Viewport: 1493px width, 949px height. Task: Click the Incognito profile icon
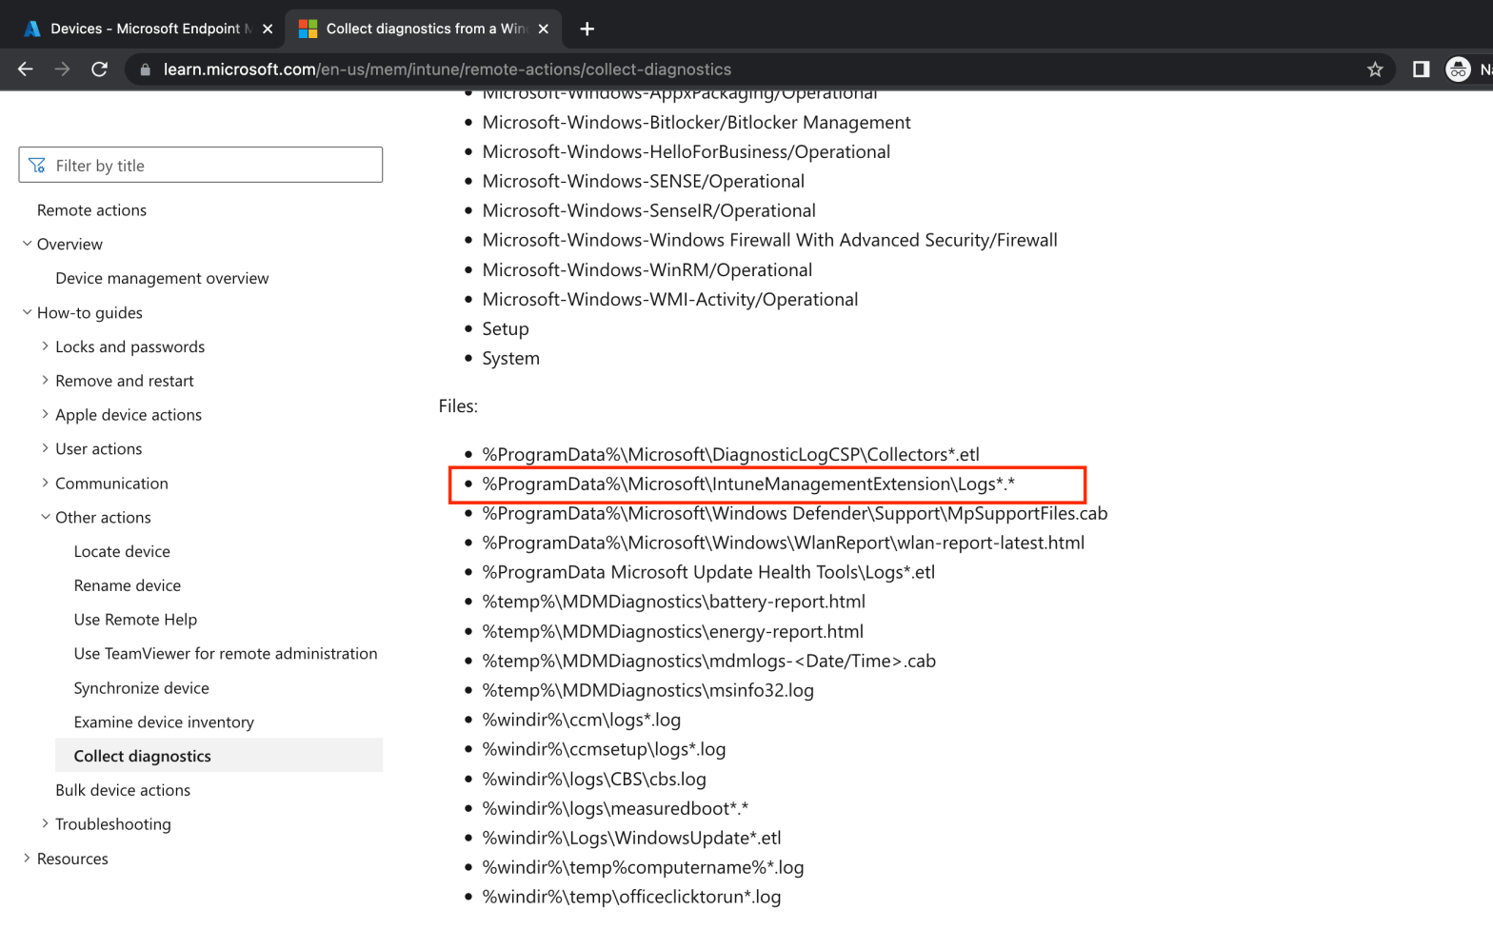1458,69
